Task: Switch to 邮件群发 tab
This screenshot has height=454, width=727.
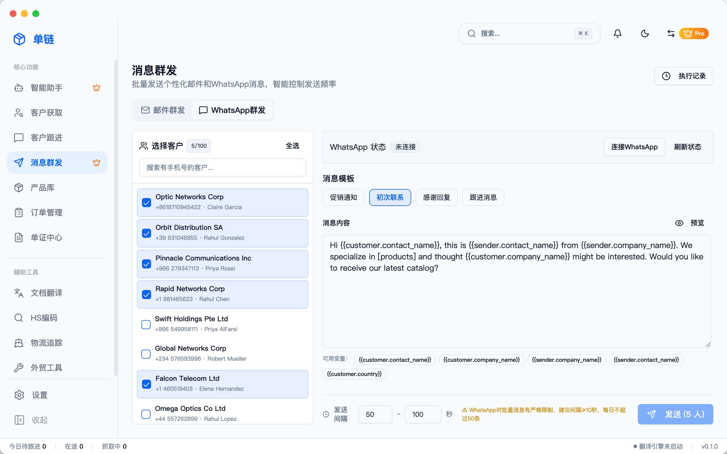Action: click(163, 110)
